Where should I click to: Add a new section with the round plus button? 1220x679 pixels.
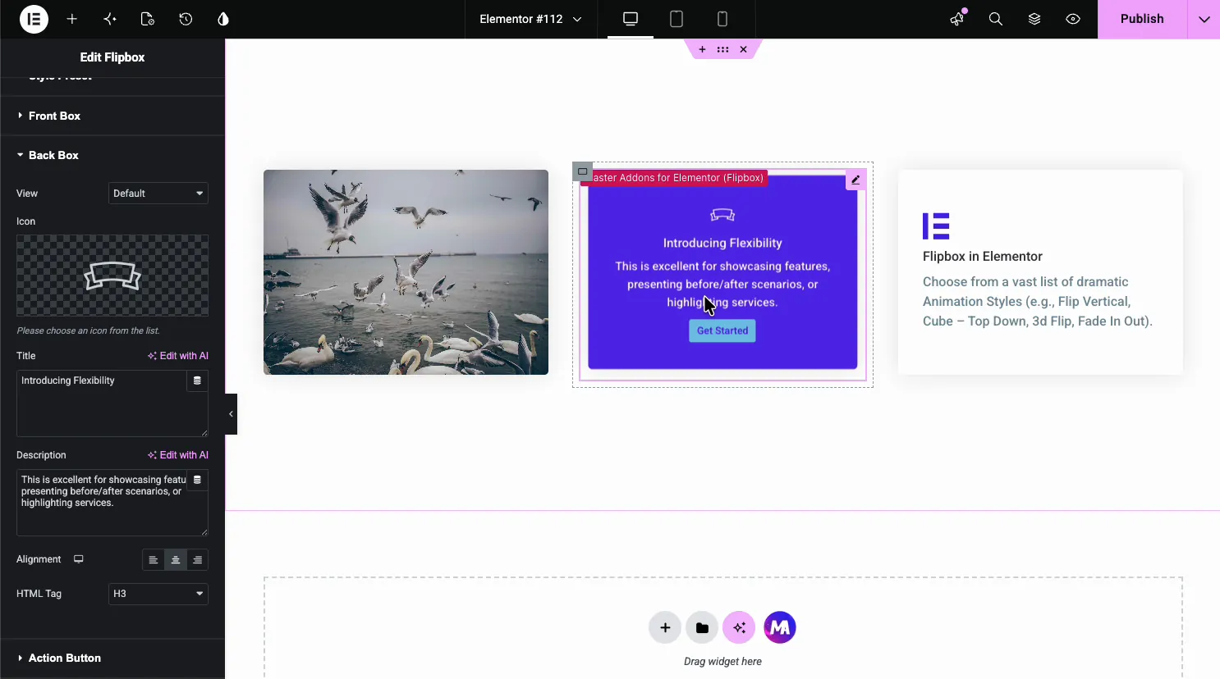(665, 627)
